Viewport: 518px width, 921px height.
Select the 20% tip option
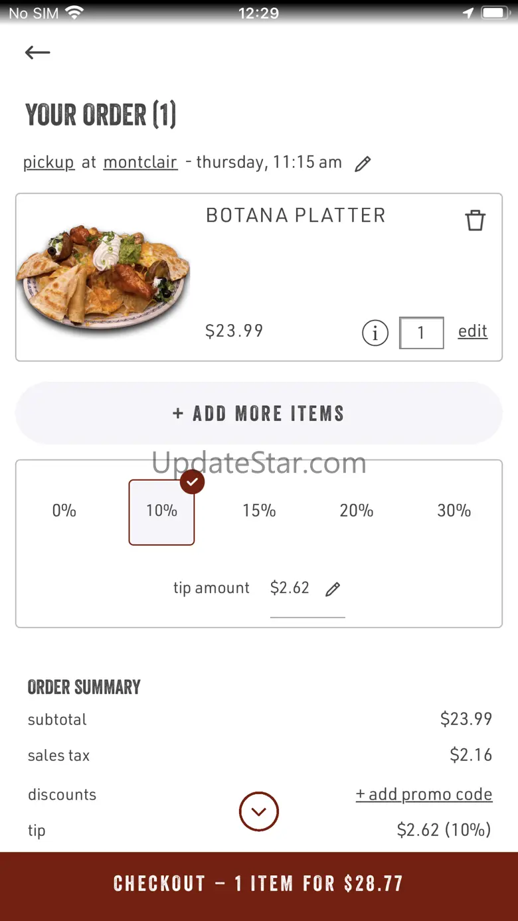click(x=357, y=511)
